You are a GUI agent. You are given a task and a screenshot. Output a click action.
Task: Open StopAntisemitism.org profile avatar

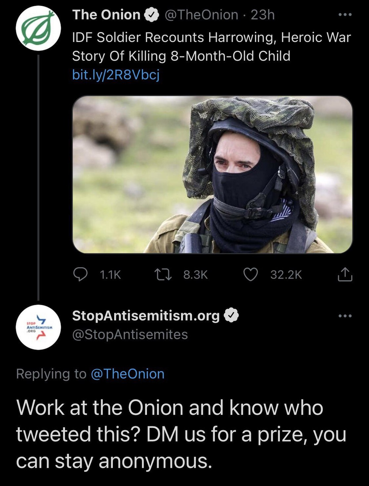point(38,327)
